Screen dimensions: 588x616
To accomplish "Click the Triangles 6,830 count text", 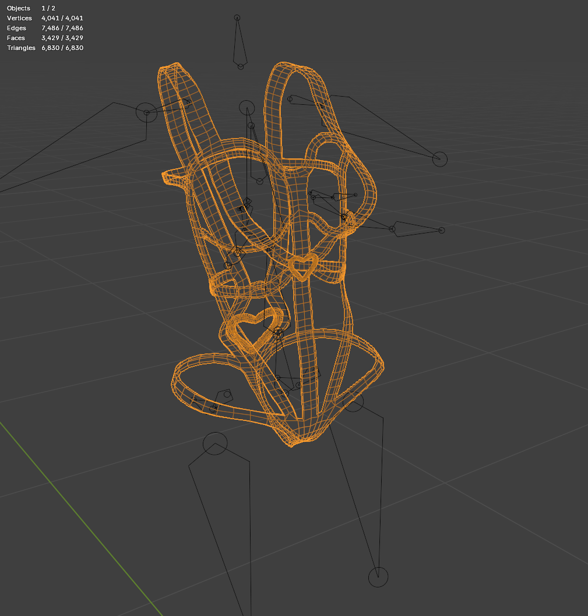I will coord(62,48).
